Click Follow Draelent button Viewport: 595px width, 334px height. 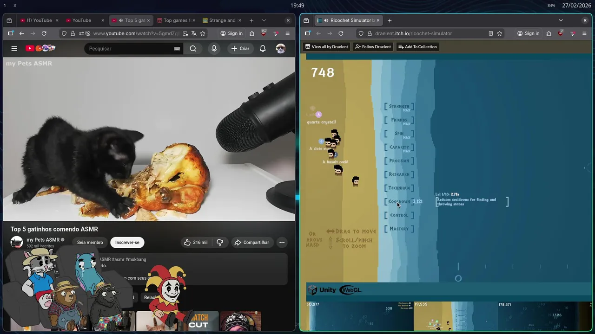[373, 47]
